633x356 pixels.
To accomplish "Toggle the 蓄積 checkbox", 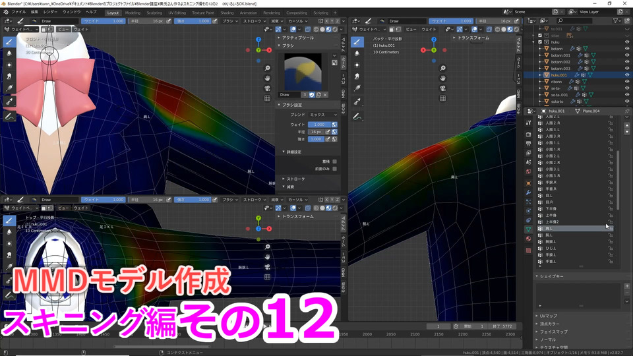I will 334,162.
